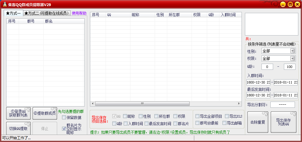This screenshot has height=142, width=302.
Task: Click the green 先勾选要提的群 hint text
Action: (x=71, y=112)
